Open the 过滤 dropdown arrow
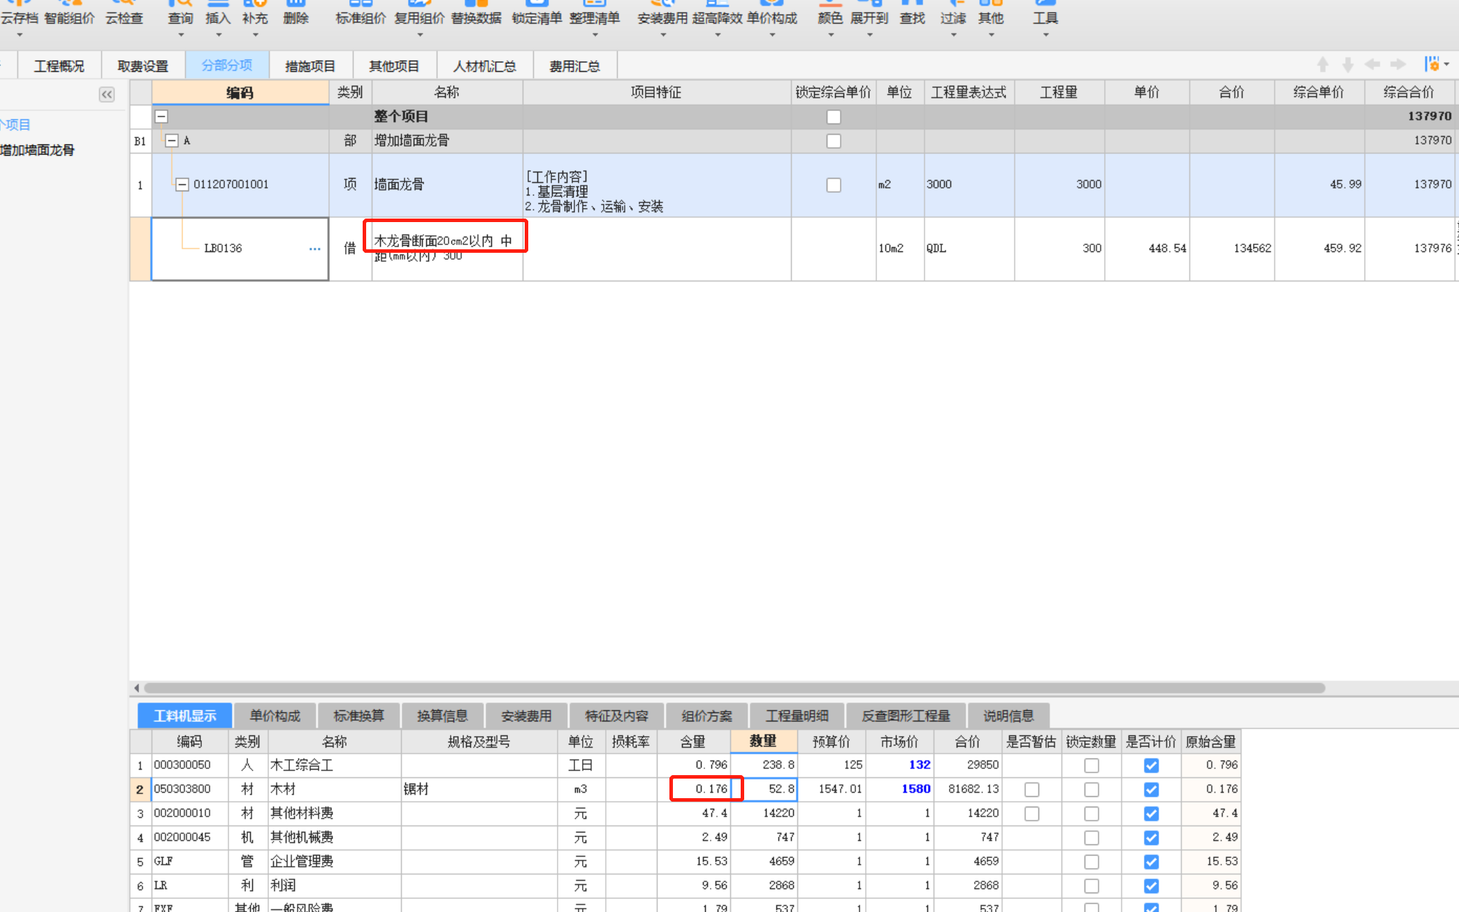1459x912 pixels. coord(953,34)
